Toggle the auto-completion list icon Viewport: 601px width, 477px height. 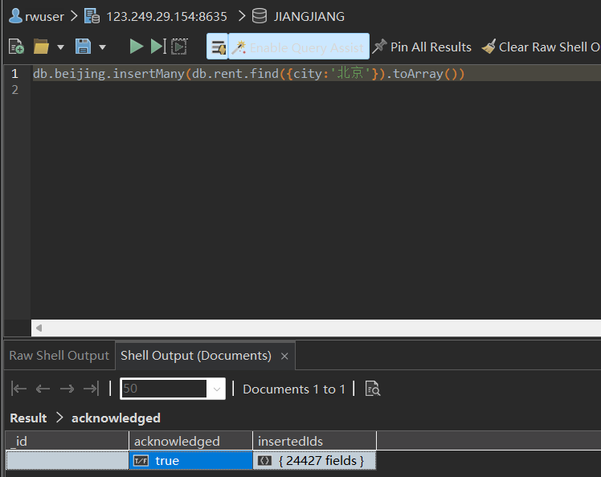coord(218,47)
